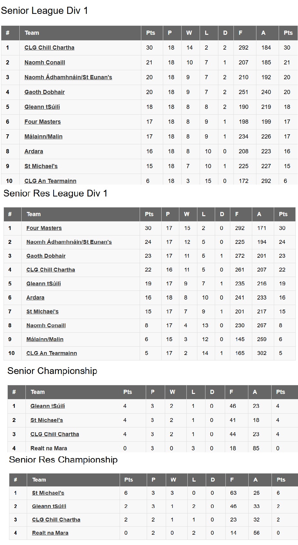Click St Michael's in Senior Championship table

pos(47,420)
